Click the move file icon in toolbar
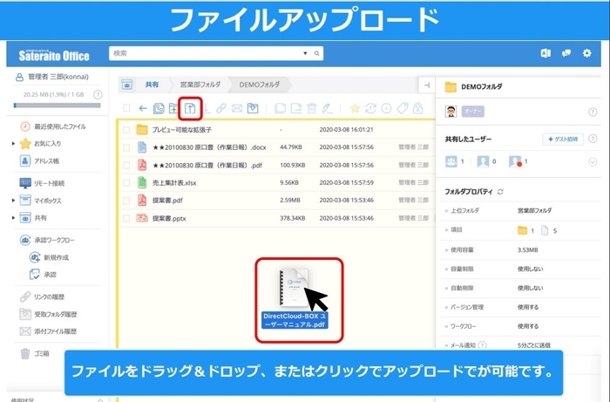This screenshot has height=402, width=610. (x=296, y=108)
